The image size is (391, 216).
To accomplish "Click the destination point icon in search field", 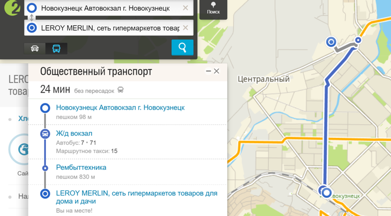I will [x=32, y=28].
